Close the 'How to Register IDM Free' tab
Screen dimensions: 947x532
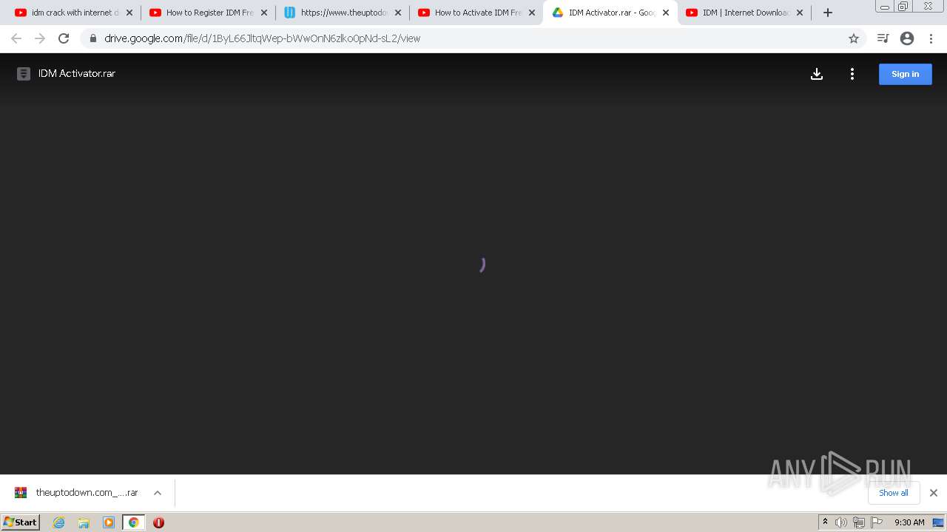[x=263, y=13]
